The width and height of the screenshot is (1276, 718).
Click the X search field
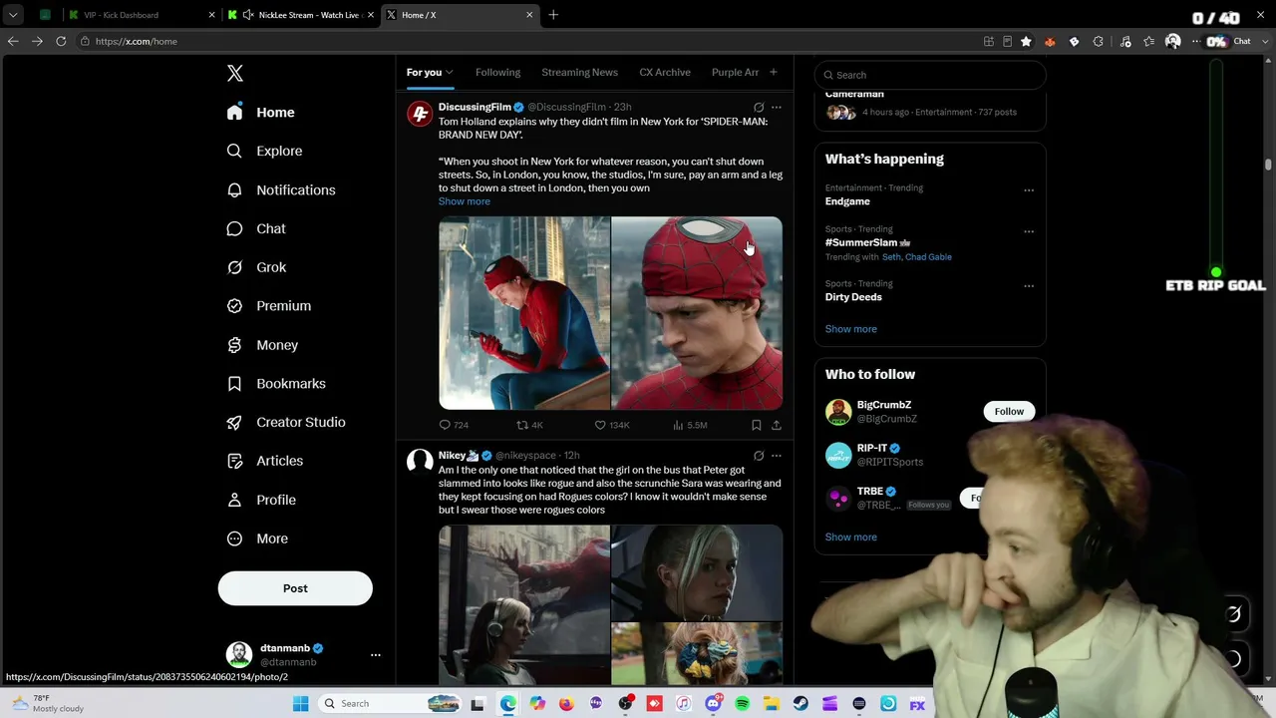pos(930,75)
